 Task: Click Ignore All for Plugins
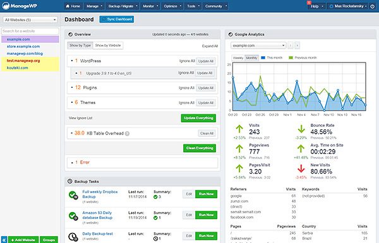click(x=186, y=88)
